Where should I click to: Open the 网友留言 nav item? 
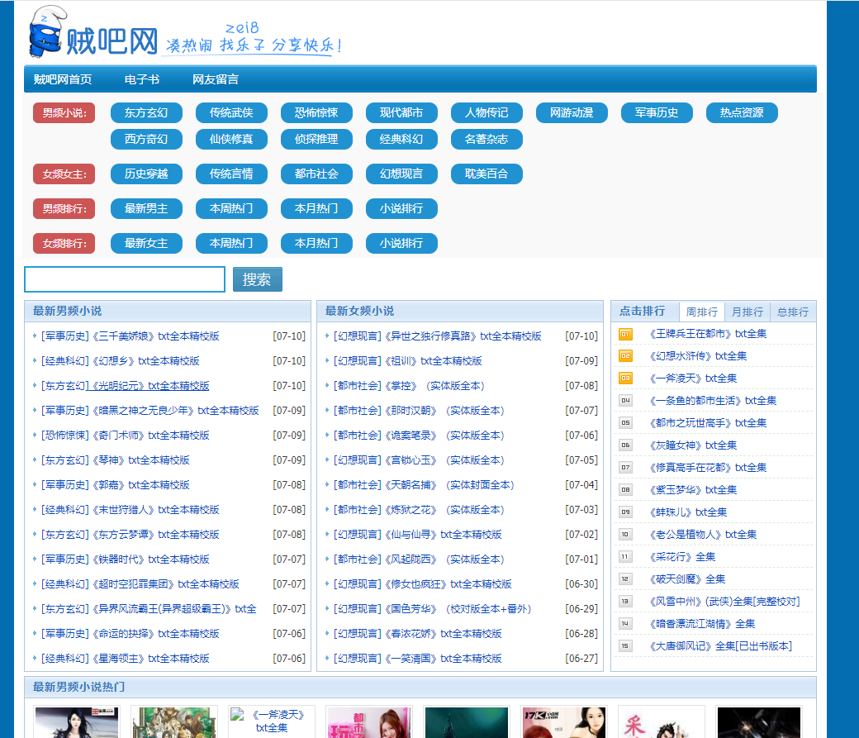tap(216, 79)
